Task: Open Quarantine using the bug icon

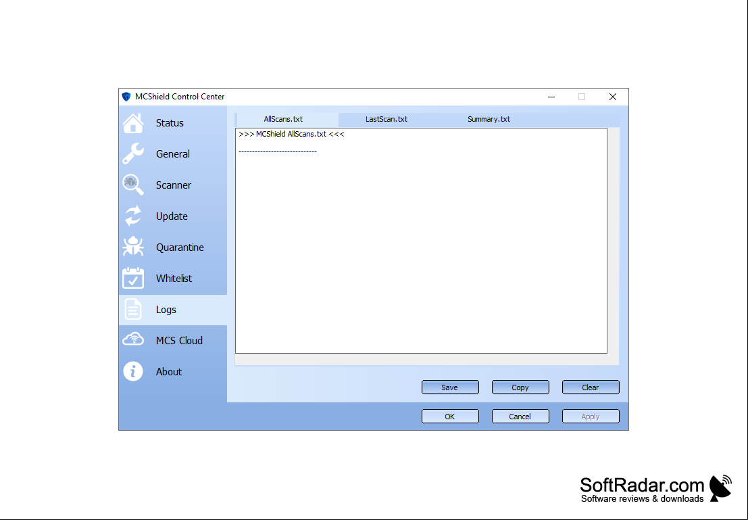Action: (x=133, y=247)
